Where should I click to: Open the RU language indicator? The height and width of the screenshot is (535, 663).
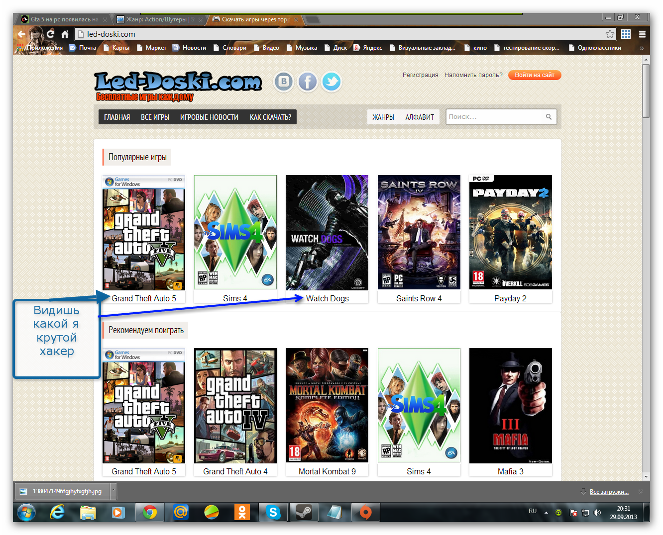[x=533, y=511]
